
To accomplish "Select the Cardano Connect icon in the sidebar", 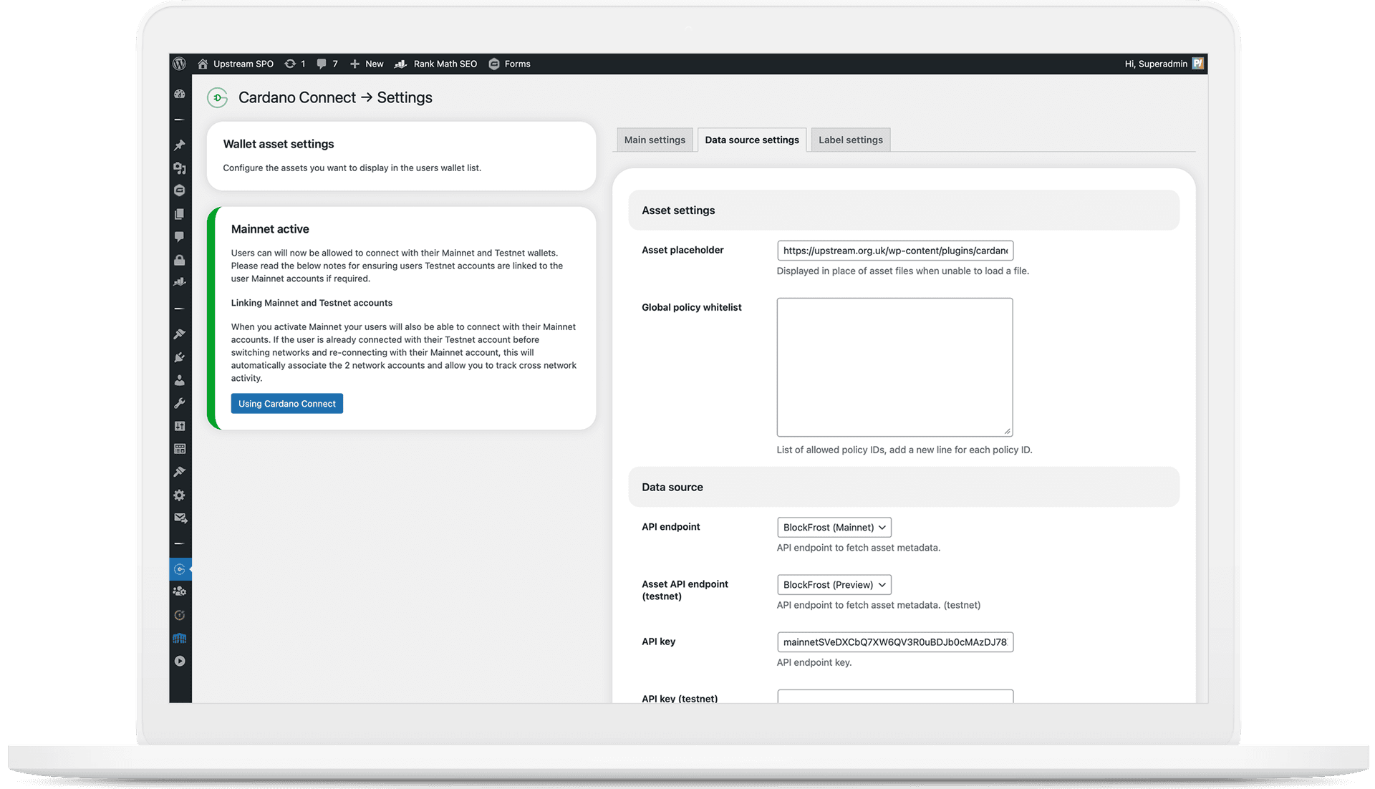I will pos(180,569).
